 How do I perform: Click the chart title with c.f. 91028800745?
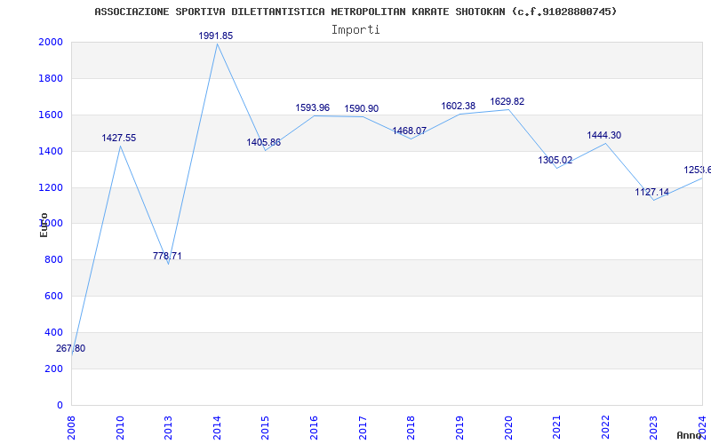356,12
